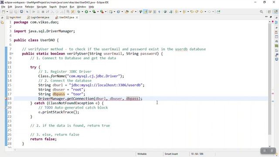
Task: Click the Coverage run icon
Action: point(94,12)
